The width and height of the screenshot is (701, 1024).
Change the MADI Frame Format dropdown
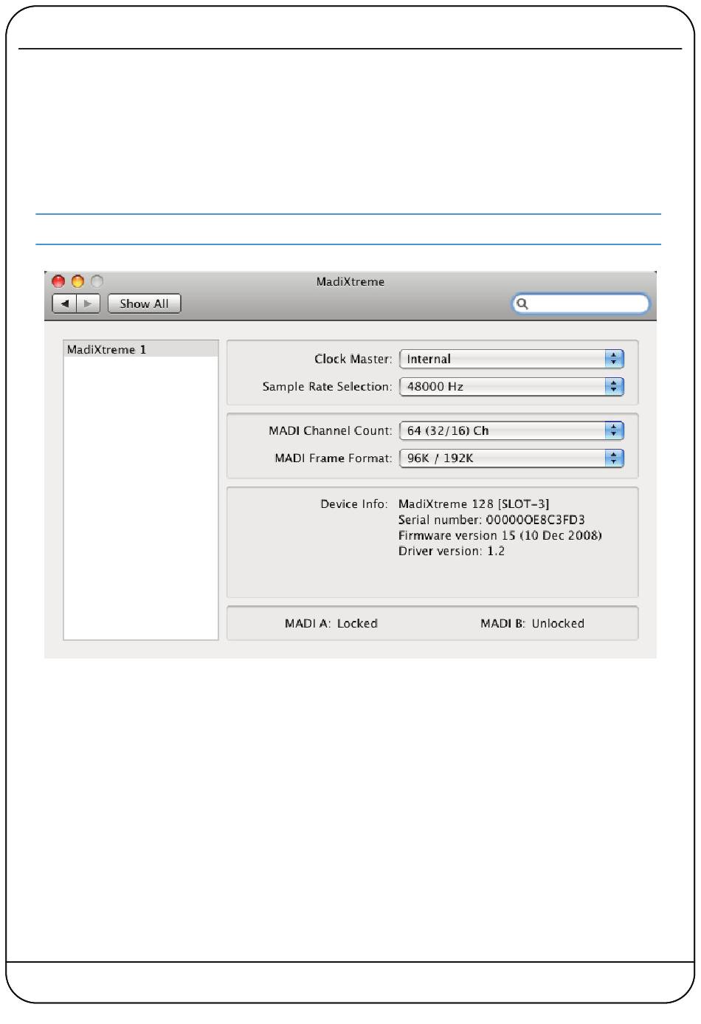[511, 458]
